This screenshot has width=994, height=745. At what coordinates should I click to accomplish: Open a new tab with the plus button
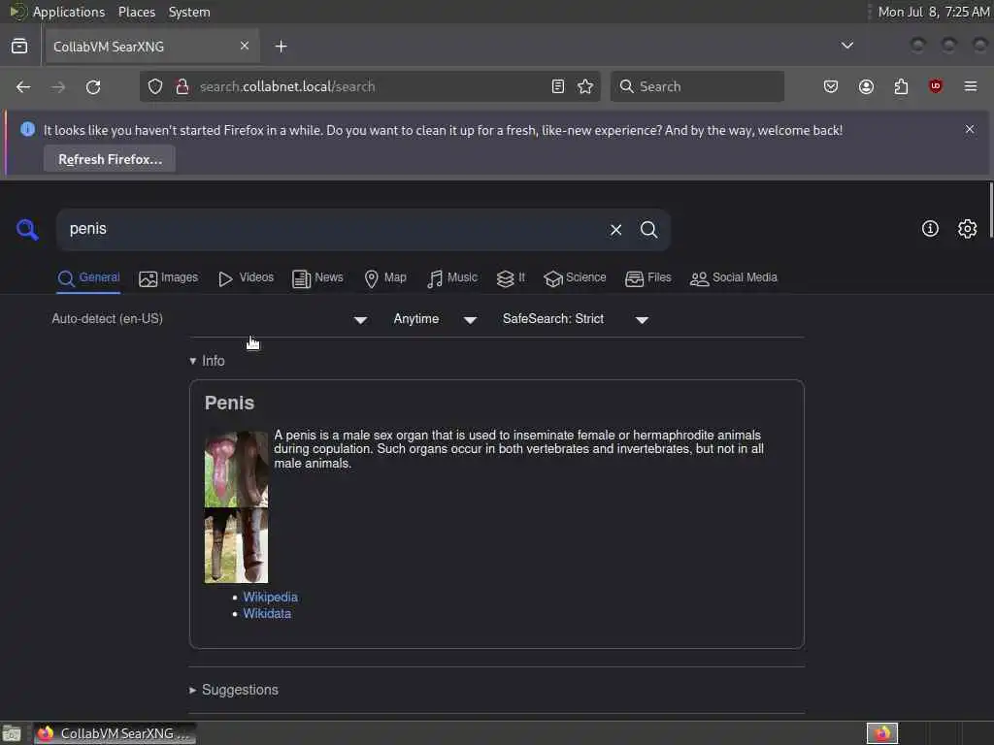click(281, 47)
